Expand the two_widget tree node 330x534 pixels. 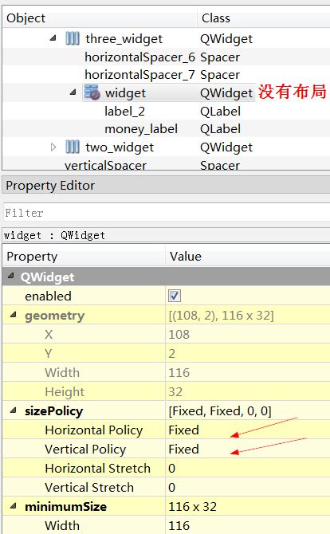(x=53, y=147)
